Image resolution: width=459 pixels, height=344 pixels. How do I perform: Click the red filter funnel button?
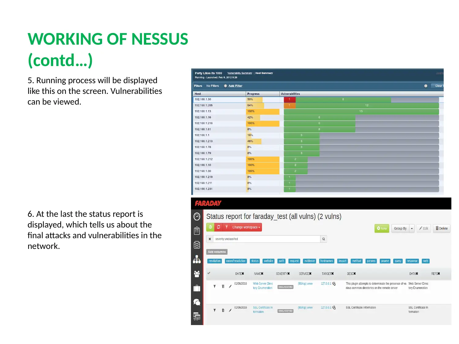pos(226,227)
